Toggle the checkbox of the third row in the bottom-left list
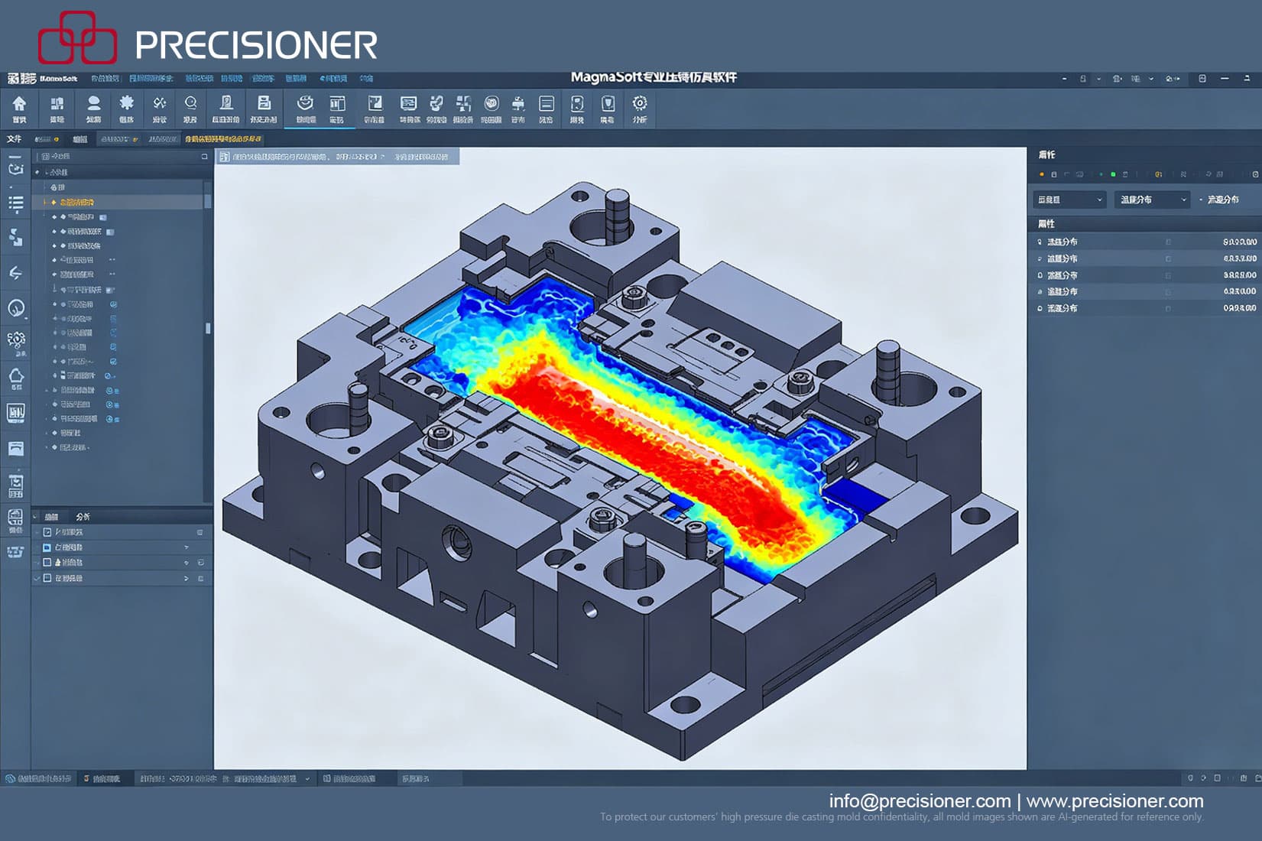This screenshot has height=841, width=1262. 47,563
